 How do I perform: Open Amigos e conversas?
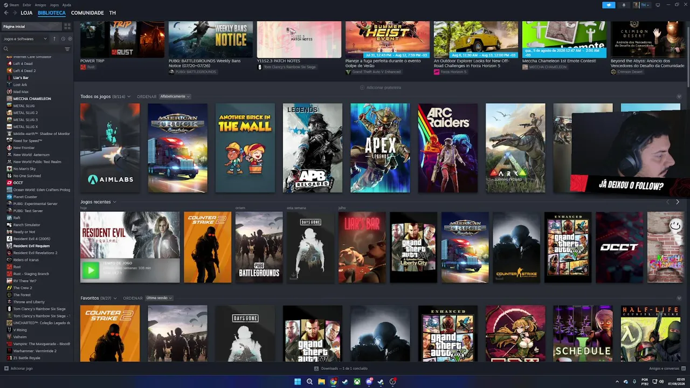(x=667, y=369)
